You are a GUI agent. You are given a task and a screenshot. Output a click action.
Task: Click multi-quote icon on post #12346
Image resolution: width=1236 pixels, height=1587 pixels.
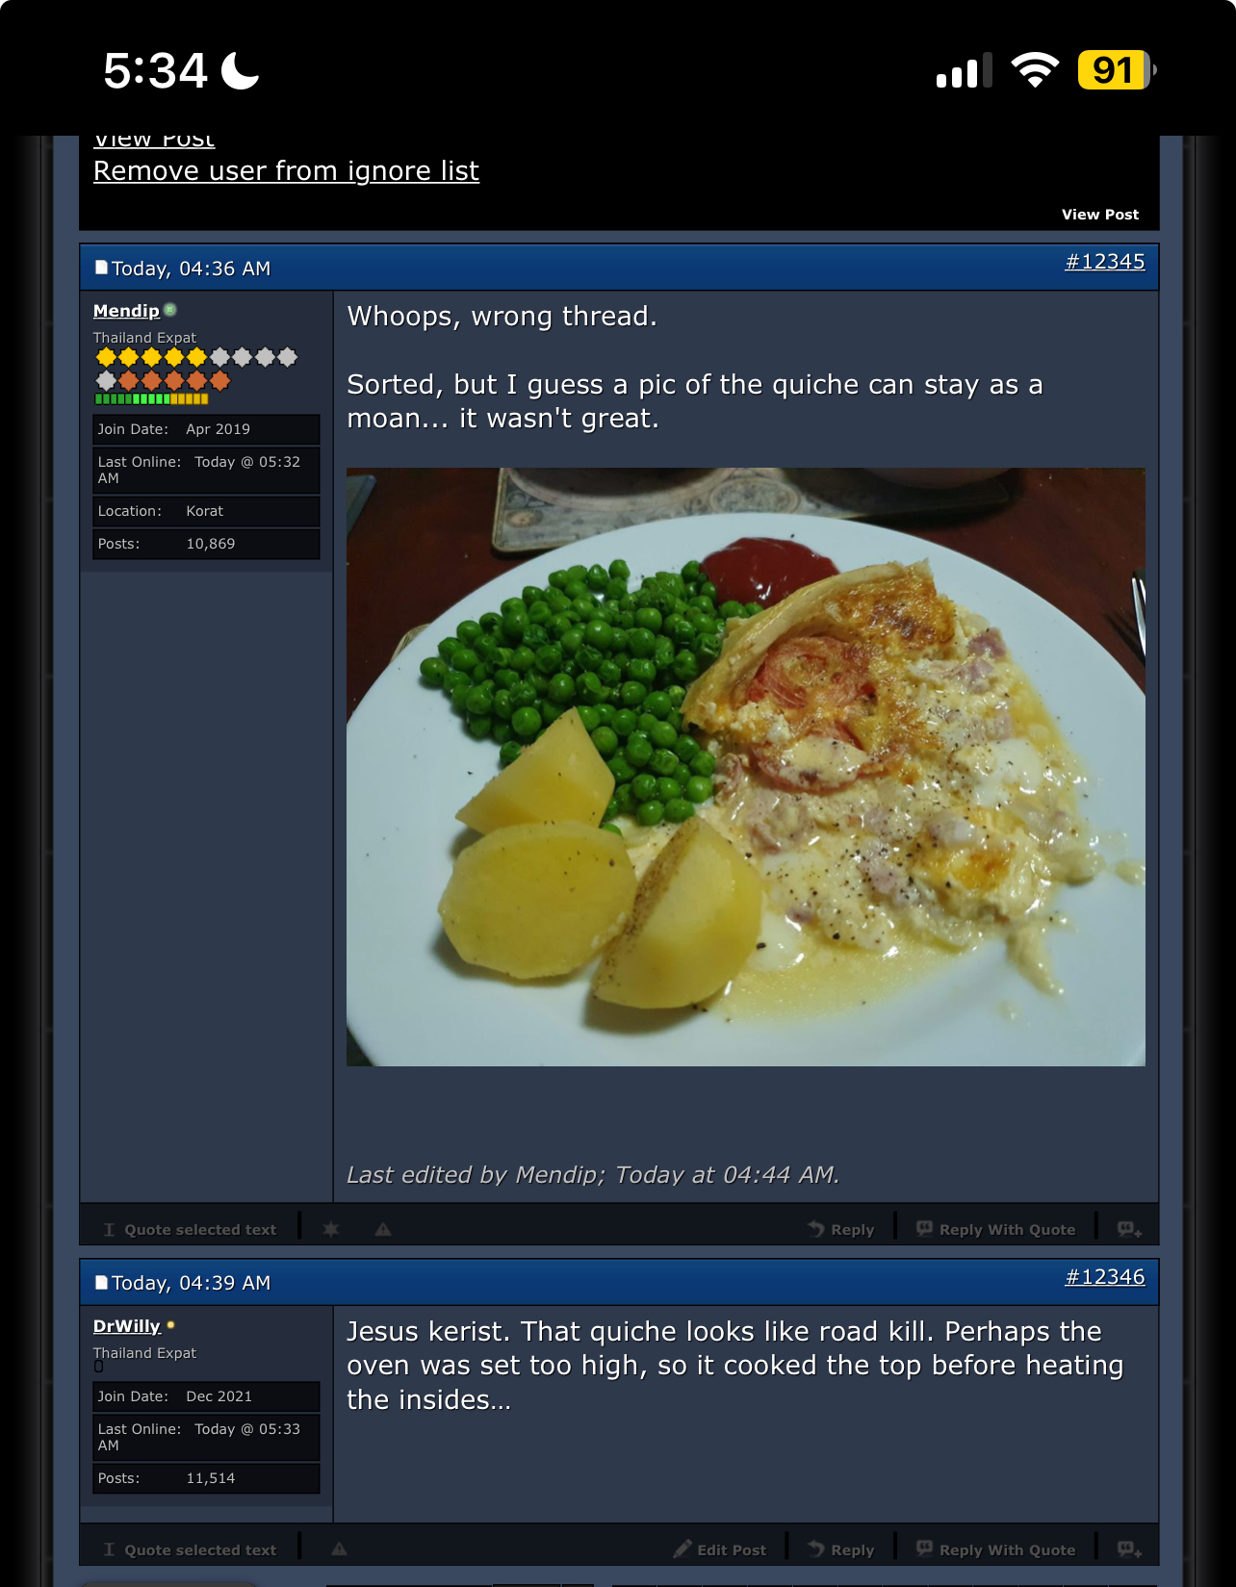1129,1549
